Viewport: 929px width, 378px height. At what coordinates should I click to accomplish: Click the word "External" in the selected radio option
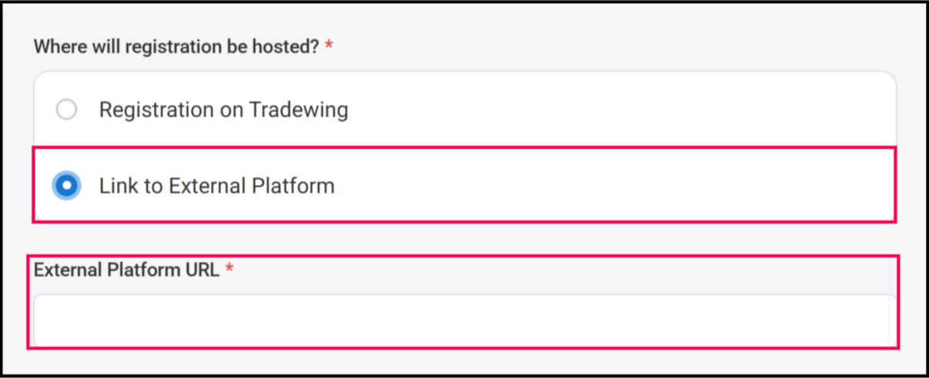[x=210, y=186]
